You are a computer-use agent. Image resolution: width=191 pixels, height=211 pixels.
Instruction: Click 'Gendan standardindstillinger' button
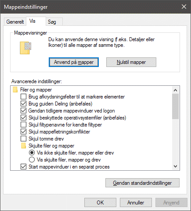pyautogui.click(x=142, y=183)
